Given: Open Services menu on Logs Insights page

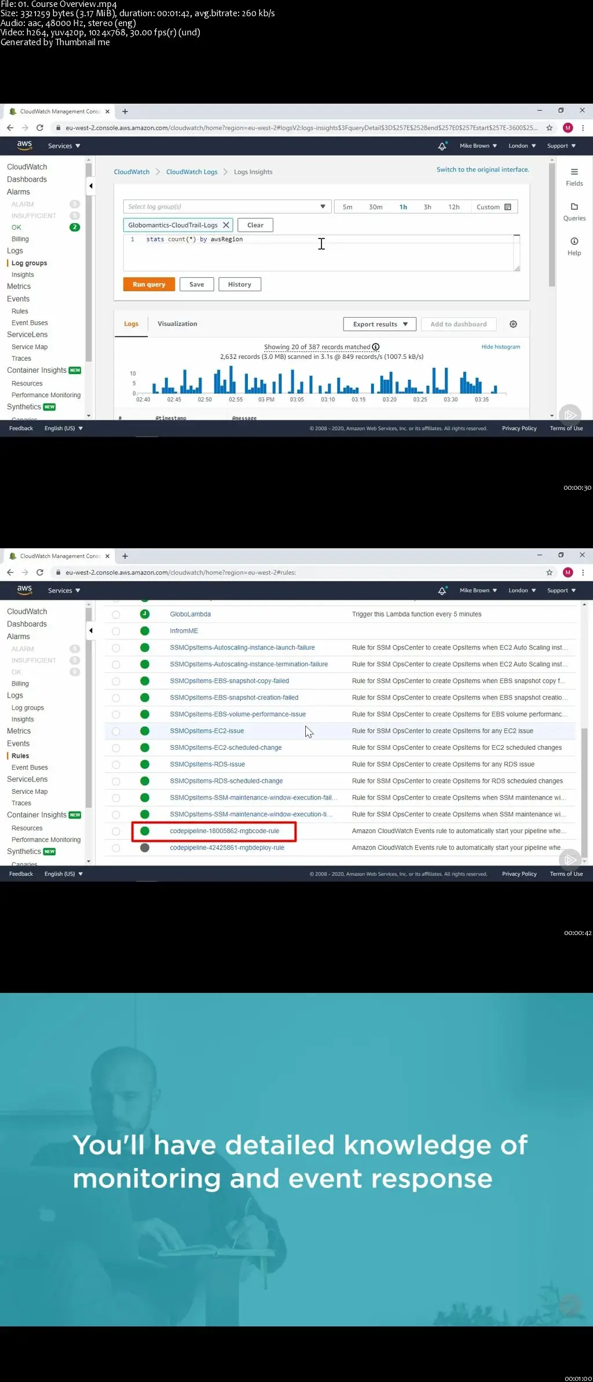Looking at the screenshot, I should 64,146.
